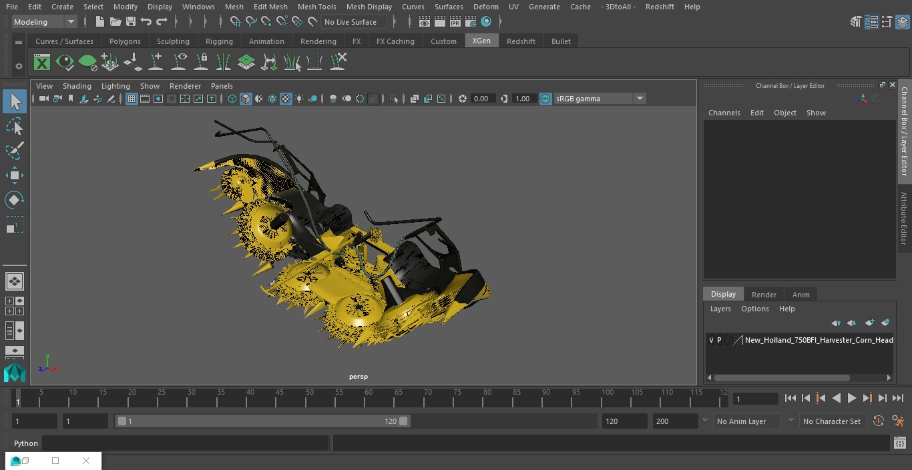Click the Undo arrow icon

pos(146,22)
